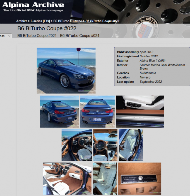
Task: Go to 6-series [F1x] breadcrumb
Action: [39, 21]
